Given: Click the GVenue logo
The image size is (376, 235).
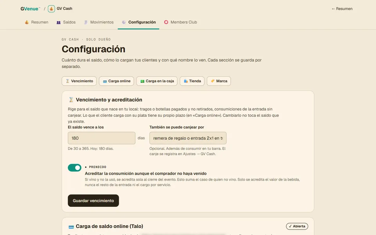Looking at the screenshot, I should [x=30, y=9].
